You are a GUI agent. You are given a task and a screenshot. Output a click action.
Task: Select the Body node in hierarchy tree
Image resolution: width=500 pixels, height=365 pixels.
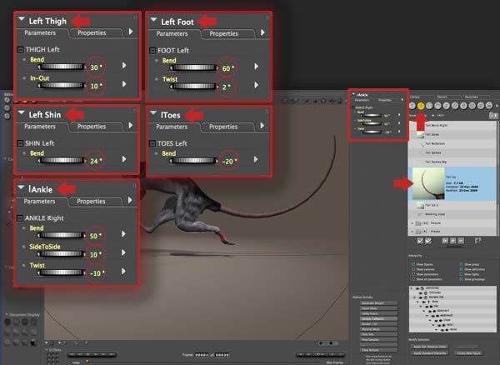(x=435, y=302)
